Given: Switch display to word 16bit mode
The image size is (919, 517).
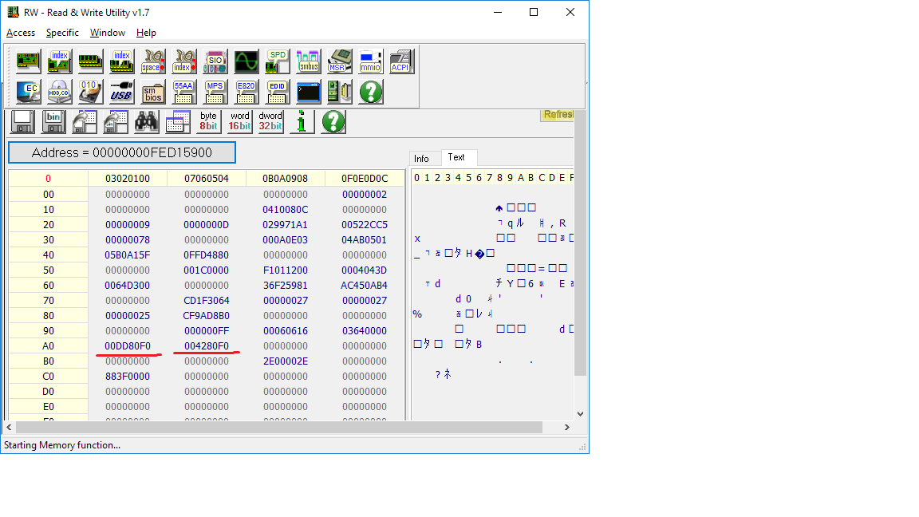Looking at the screenshot, I should point(239,121).
